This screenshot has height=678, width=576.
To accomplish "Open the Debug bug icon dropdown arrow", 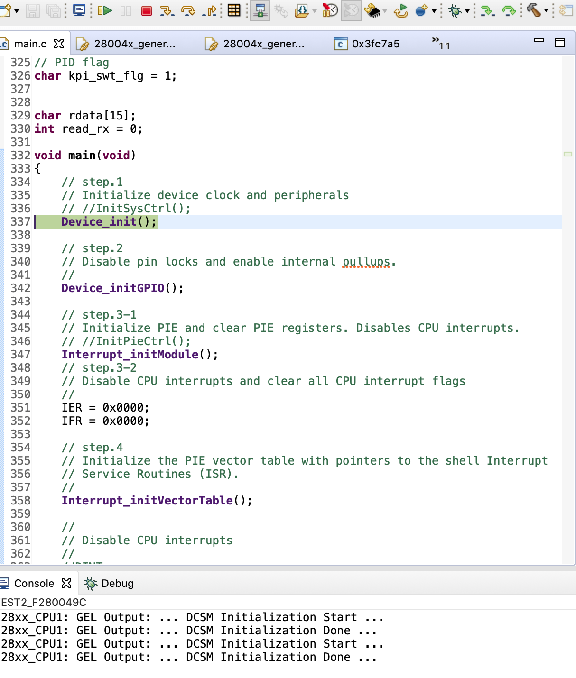I will pyautogui.click(x=467, y=11).
